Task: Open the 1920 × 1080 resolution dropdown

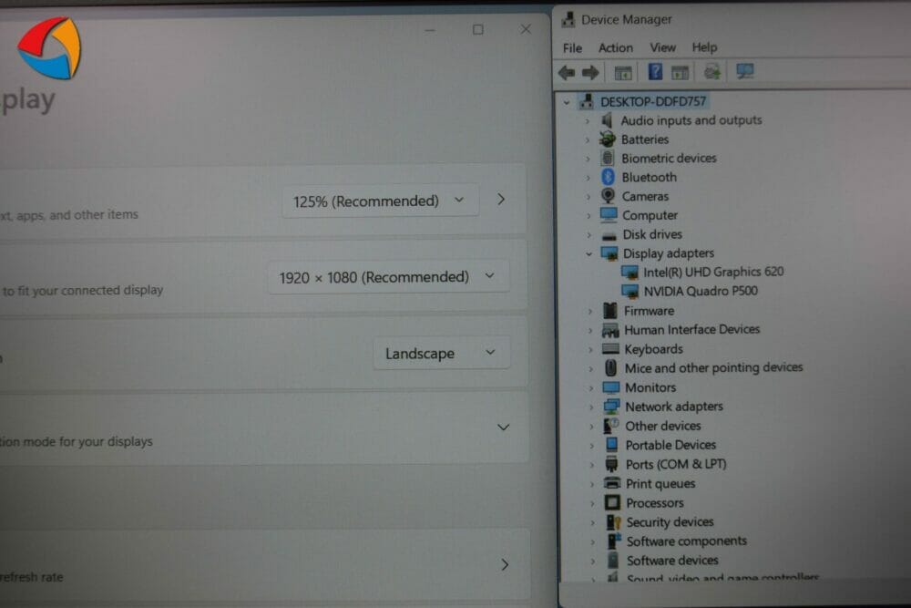Action: (x=388, y=277)
